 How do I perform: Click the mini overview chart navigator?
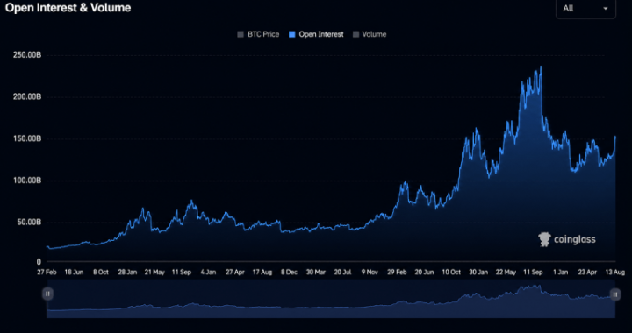(x=331, y=299)
